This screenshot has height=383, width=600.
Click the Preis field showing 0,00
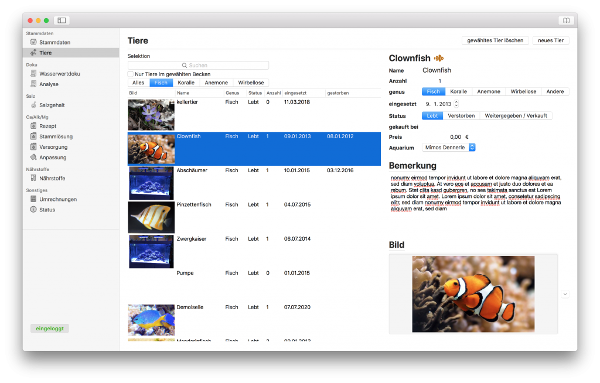455,137
